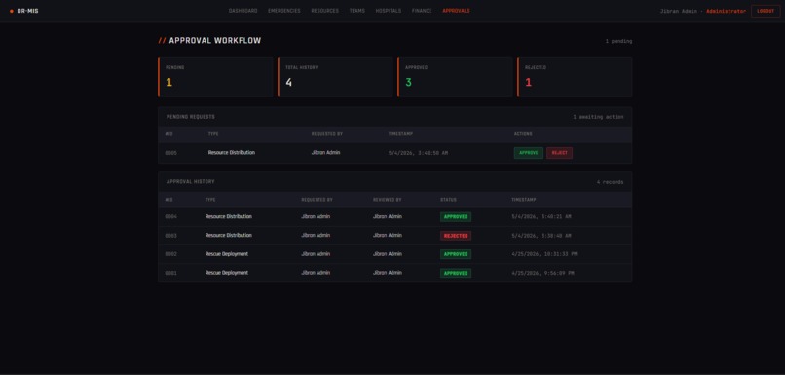Click the reviewer name in row 0003
This screenshot has height=375, width=785.
click(x=388, y=236)
